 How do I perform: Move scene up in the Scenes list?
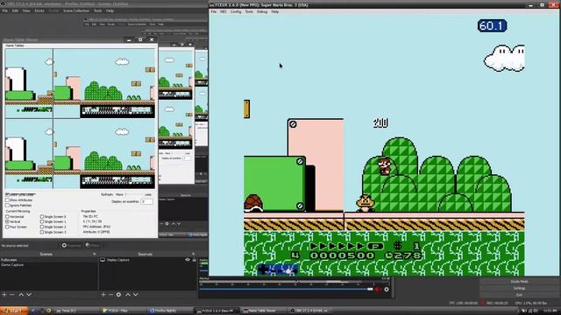[21, 295]
